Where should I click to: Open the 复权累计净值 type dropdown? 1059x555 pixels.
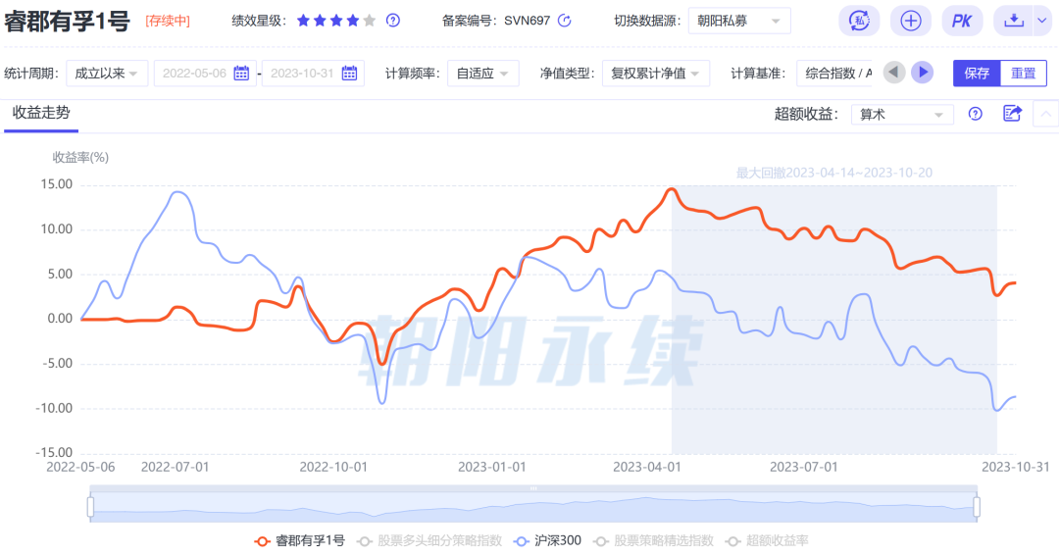pos(656,73)
